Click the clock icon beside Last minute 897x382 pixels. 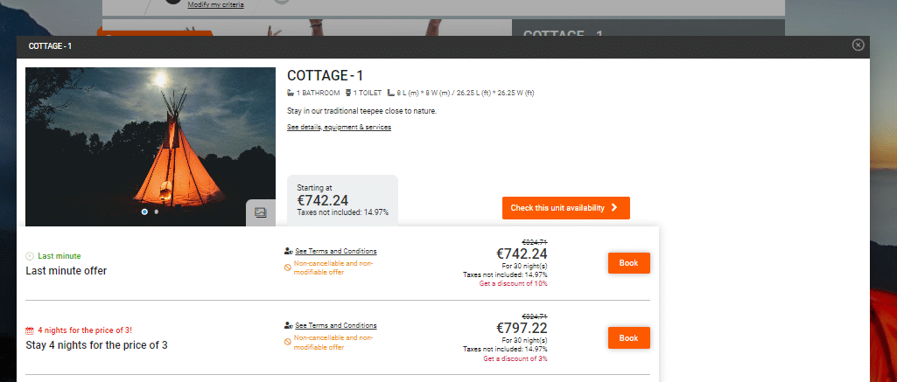(30, 256)
